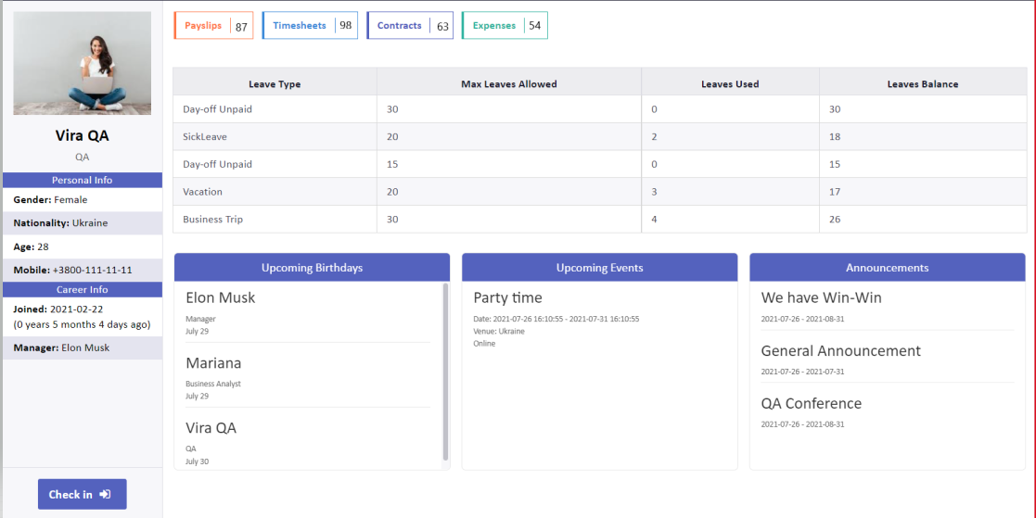Image resolution: width=1036 pixels, height=518 pixels.
Task: Click the Check in button
Action: pyautogui.click(x=82, y=494)
